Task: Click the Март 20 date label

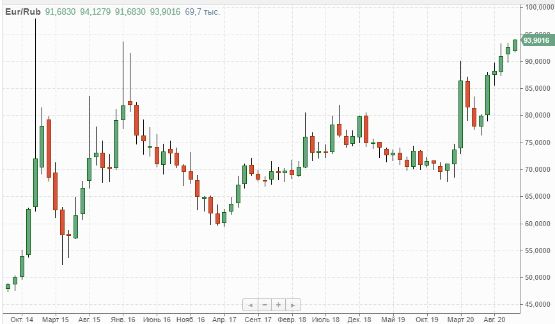Action: click(460, 320)
